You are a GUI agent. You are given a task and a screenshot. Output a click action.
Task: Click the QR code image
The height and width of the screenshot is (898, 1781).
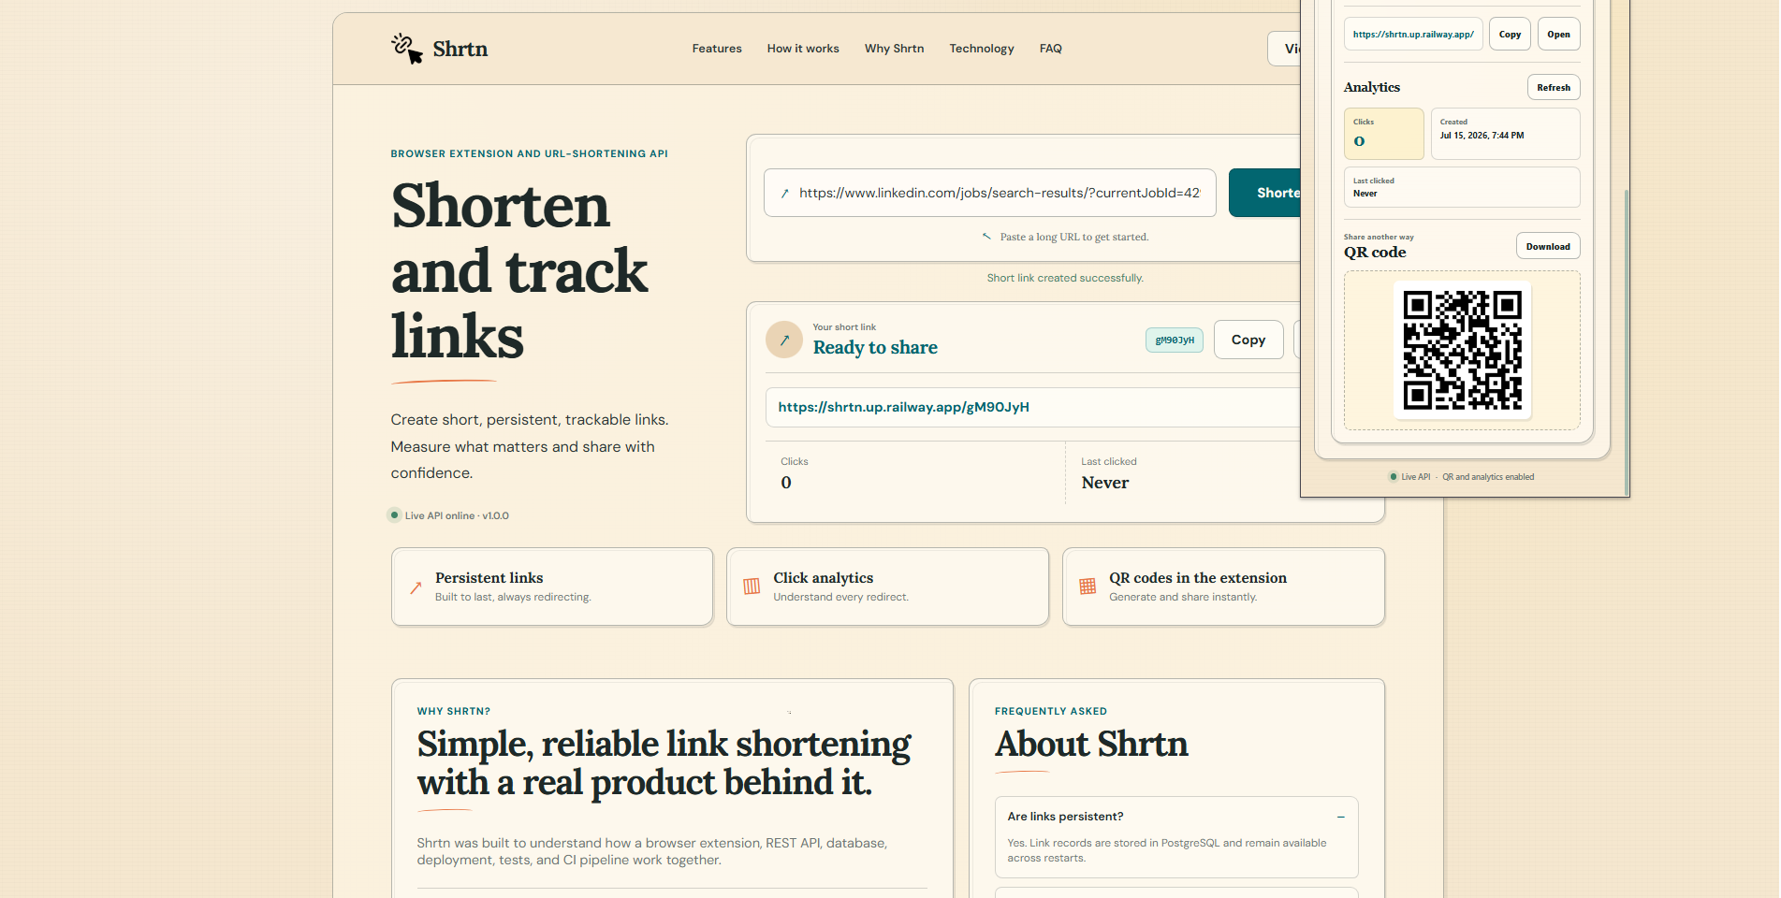(x=1463, y=350)
